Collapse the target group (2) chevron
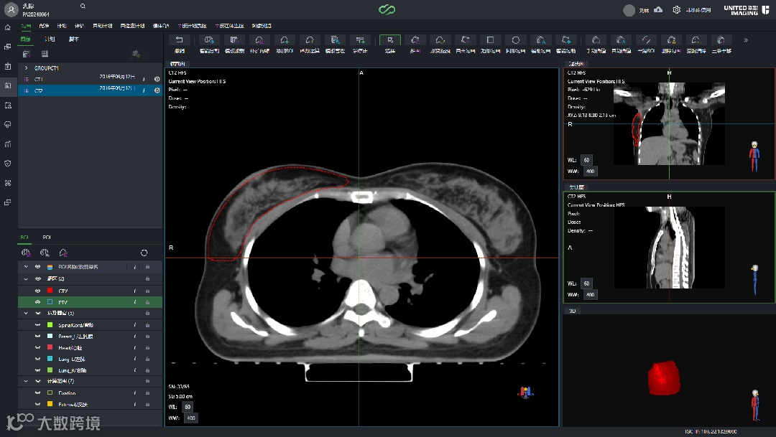776x437 pixels. pos(27,279)
